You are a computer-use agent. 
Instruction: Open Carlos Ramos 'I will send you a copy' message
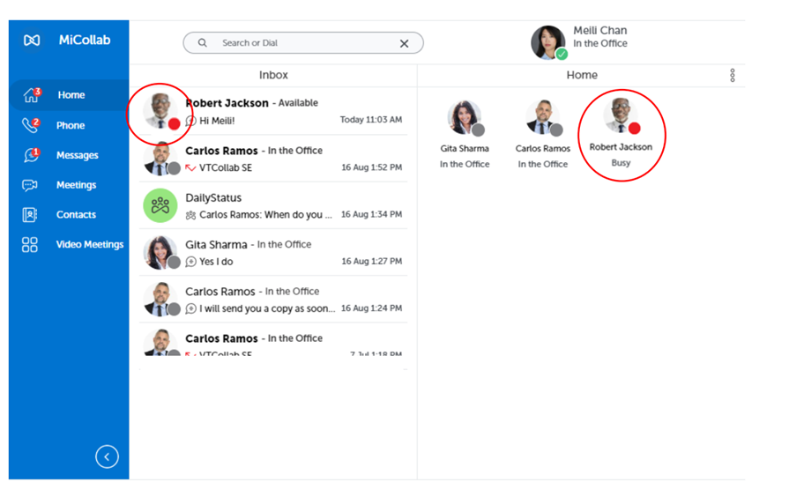pyautogui.click(x=273, y=300)
